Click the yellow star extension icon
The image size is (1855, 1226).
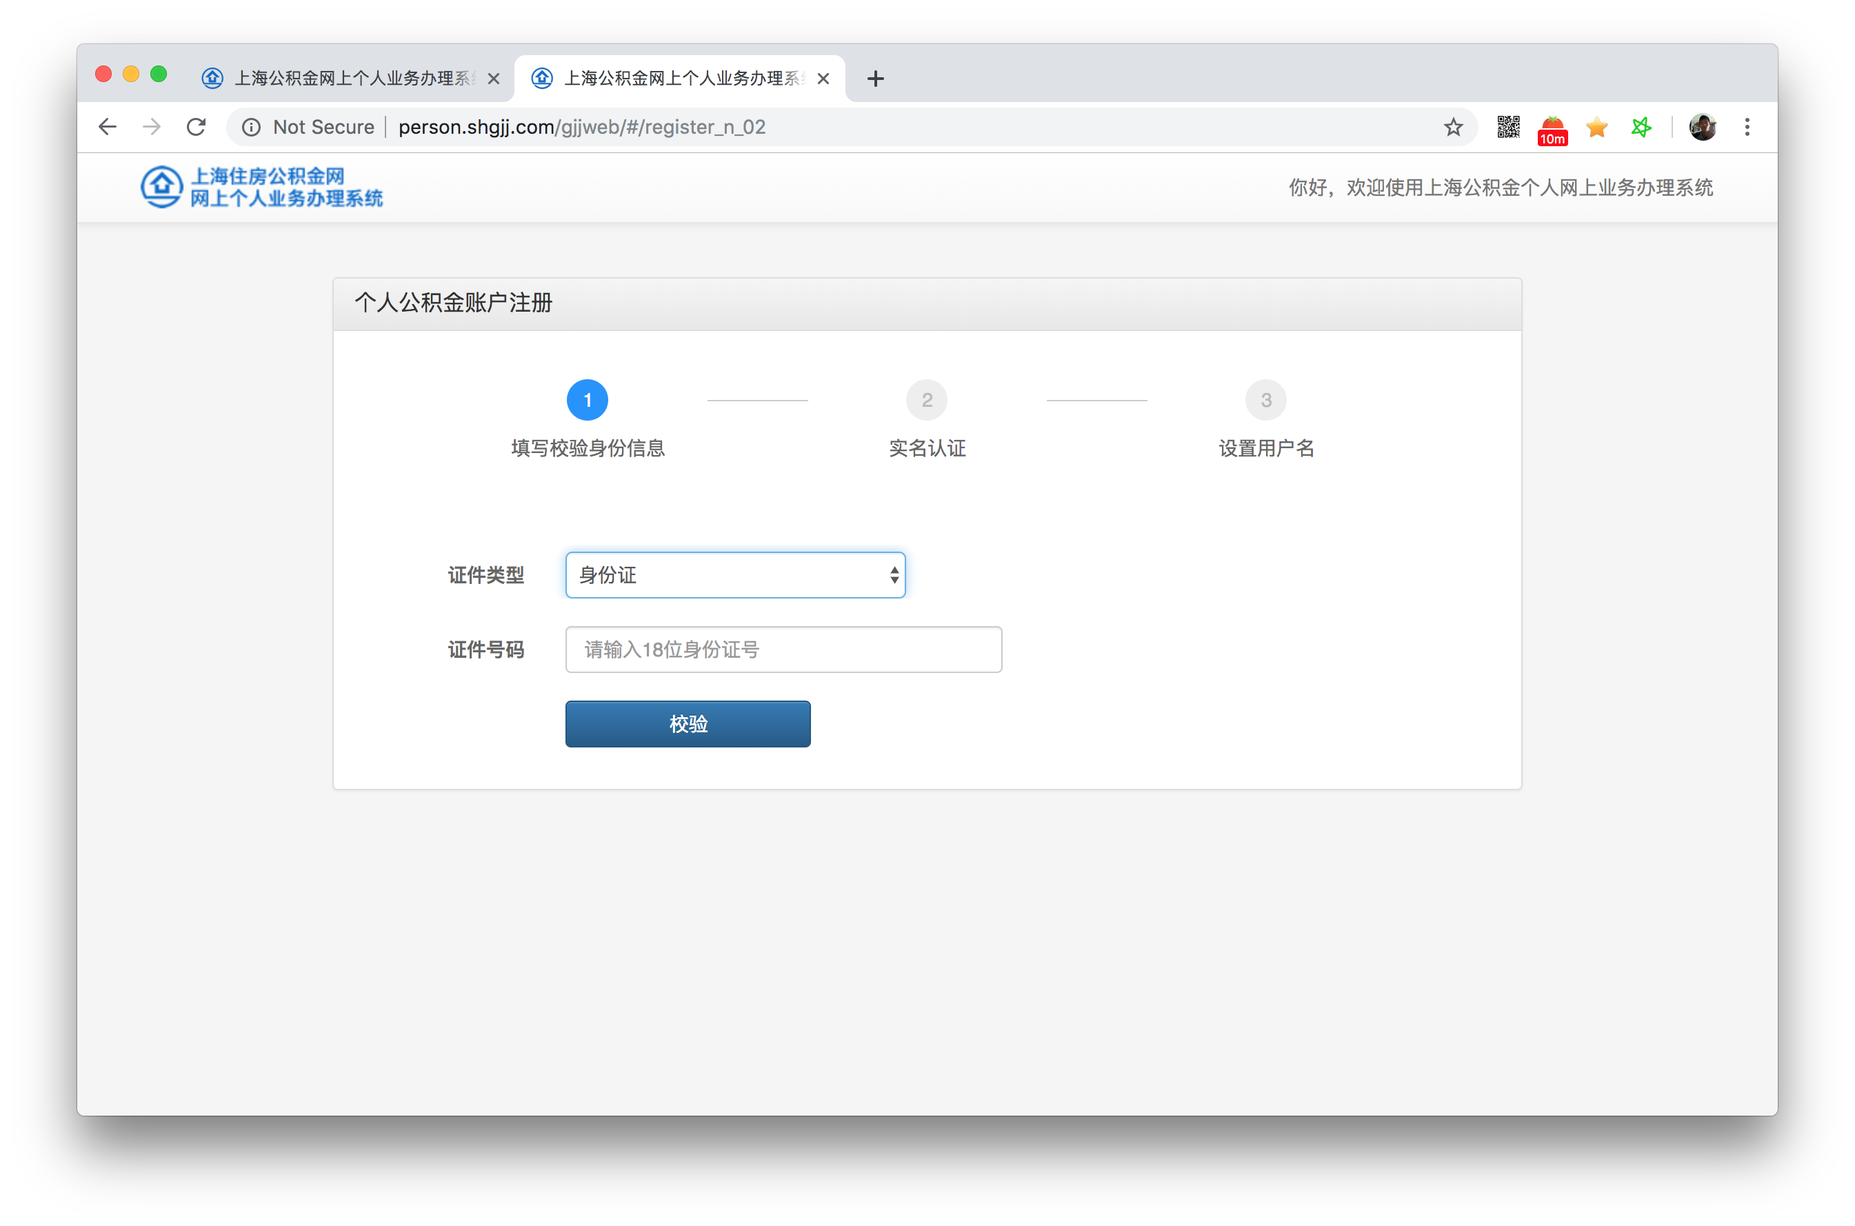[1596, 127]
